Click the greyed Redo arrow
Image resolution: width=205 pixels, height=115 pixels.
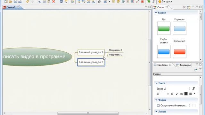point(32,2)
